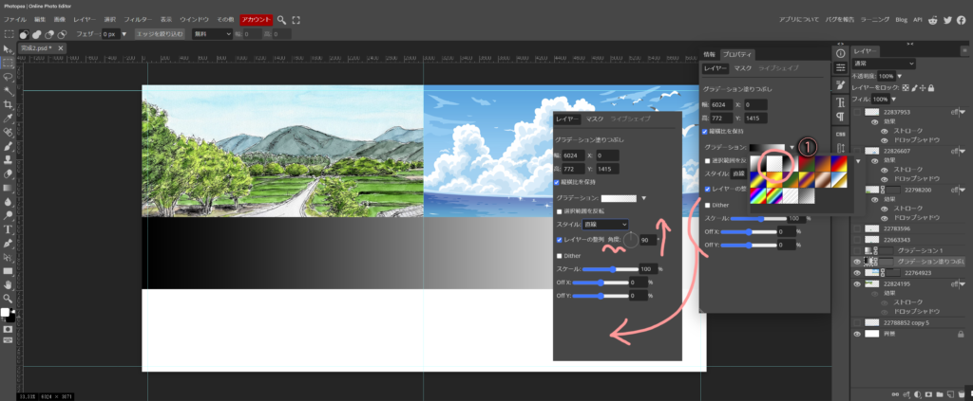Screen dimensions: 973x401
Task: Expand the opacity 不透明度 dropdown arrow
Action: point(899,76)
